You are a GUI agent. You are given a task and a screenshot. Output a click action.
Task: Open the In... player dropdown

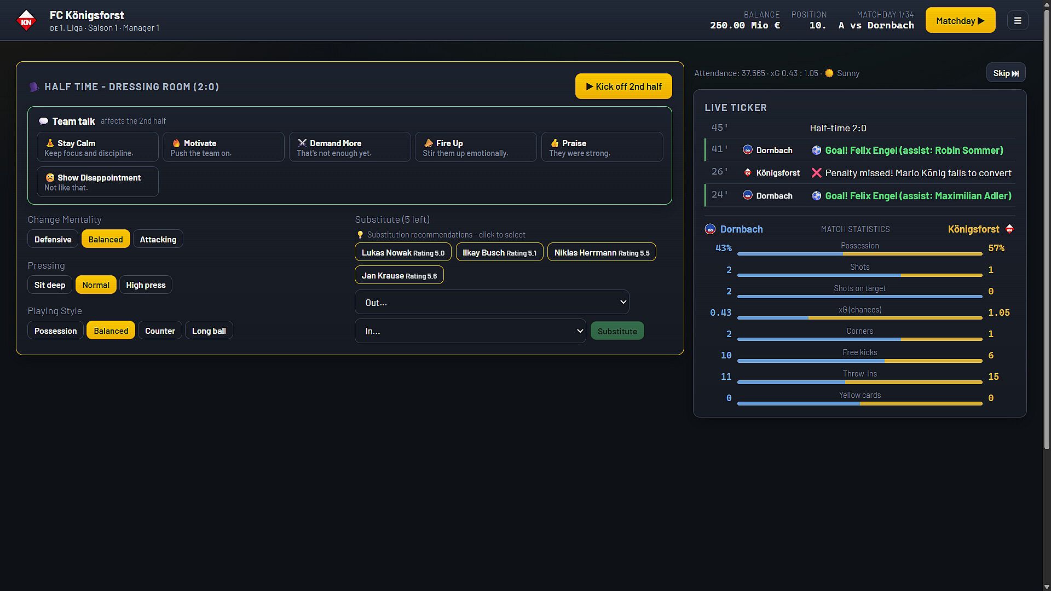click(x=470, y=331)
